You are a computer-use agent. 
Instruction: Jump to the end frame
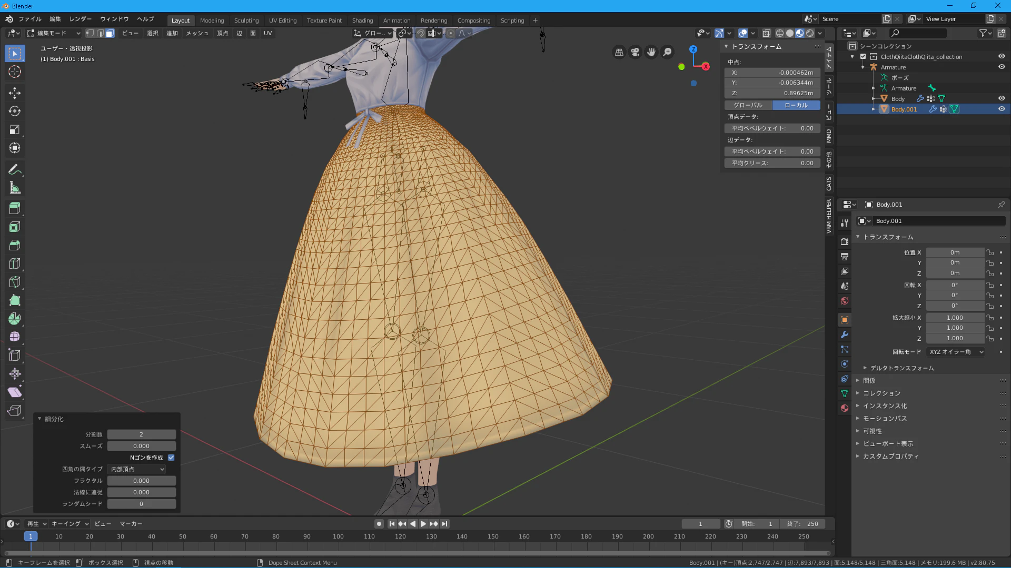point(445,524)
